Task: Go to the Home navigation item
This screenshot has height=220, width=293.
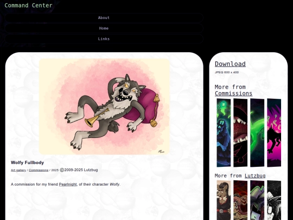Action: tap(104, 28)
